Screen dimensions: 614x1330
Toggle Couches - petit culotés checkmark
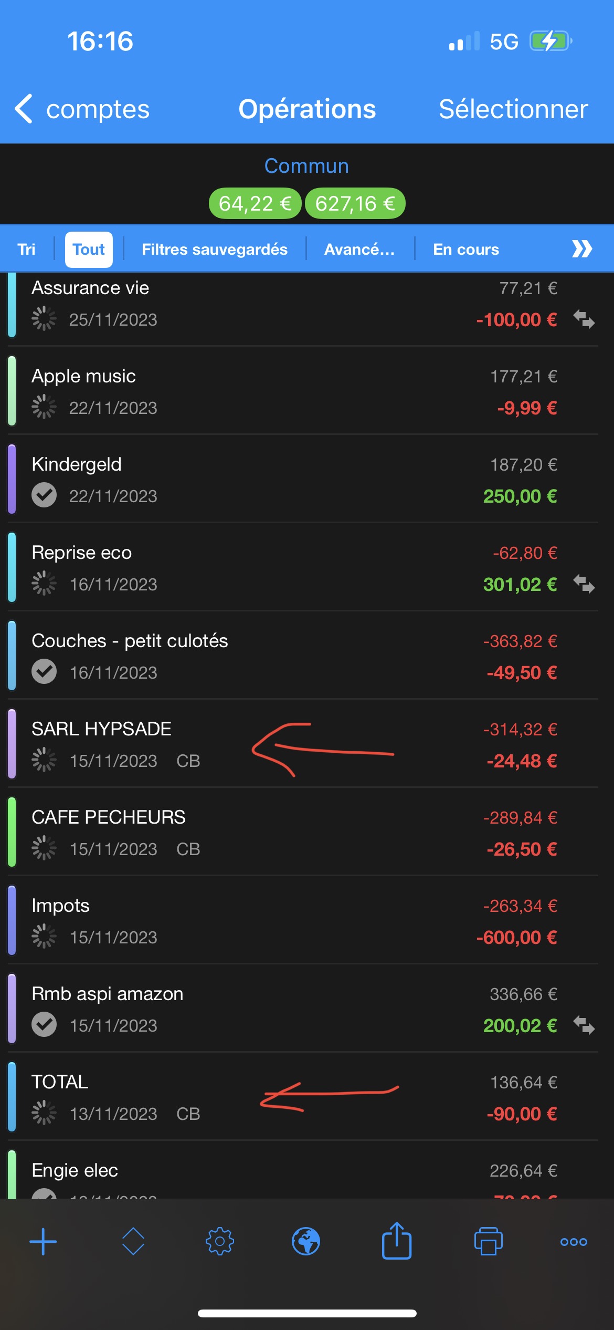(44, 671)
